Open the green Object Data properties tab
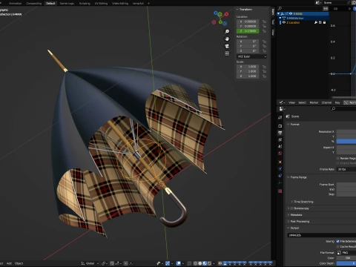Screen dimensions: 356x267 coord(280,182)
